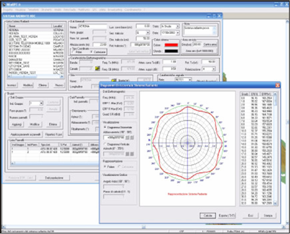Image resolution: width=290 pixels, height=234 pixels.
Task: Click the Gradi column header in table
Action: click(x=245, y=94)
